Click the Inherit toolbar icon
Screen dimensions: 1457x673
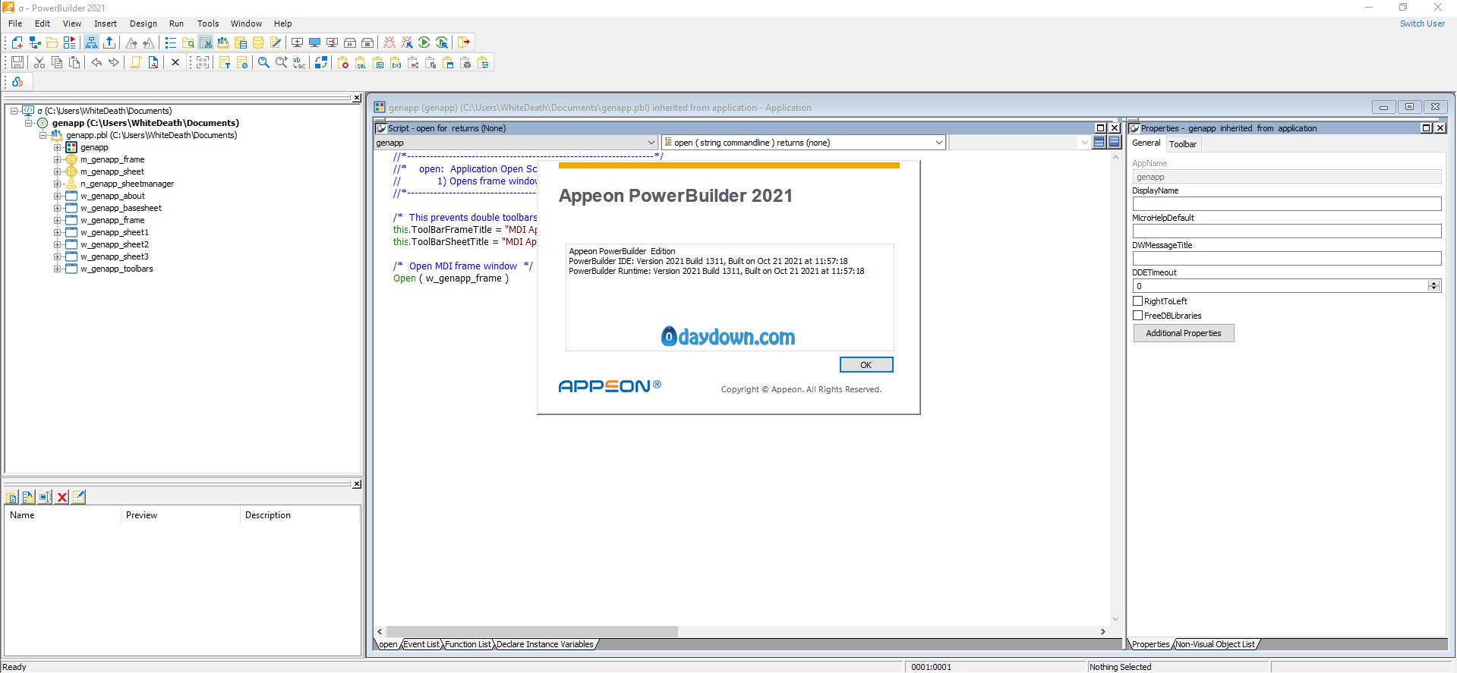pos(34,42)
